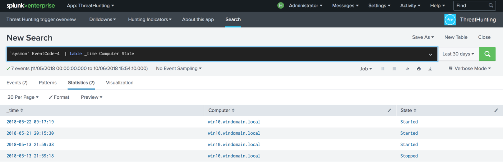Switch to the Statistics (7) tab

[x=81, y=83]
